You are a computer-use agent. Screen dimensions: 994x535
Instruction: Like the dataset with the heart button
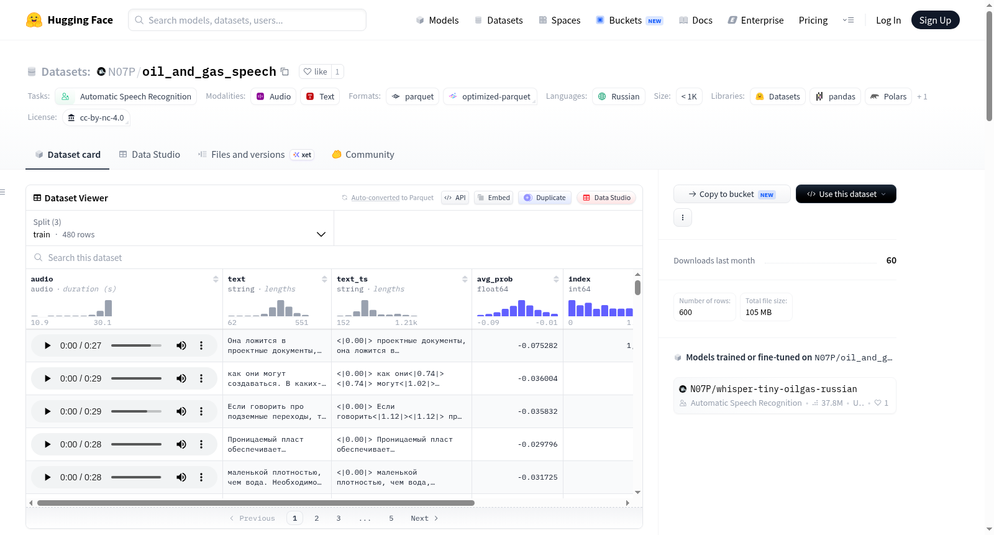315,71
